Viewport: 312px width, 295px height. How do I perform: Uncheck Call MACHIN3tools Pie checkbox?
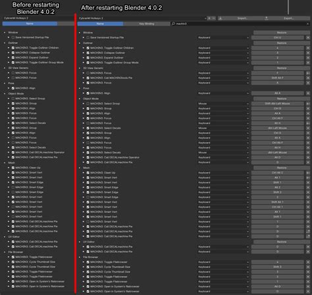point(88,78)
